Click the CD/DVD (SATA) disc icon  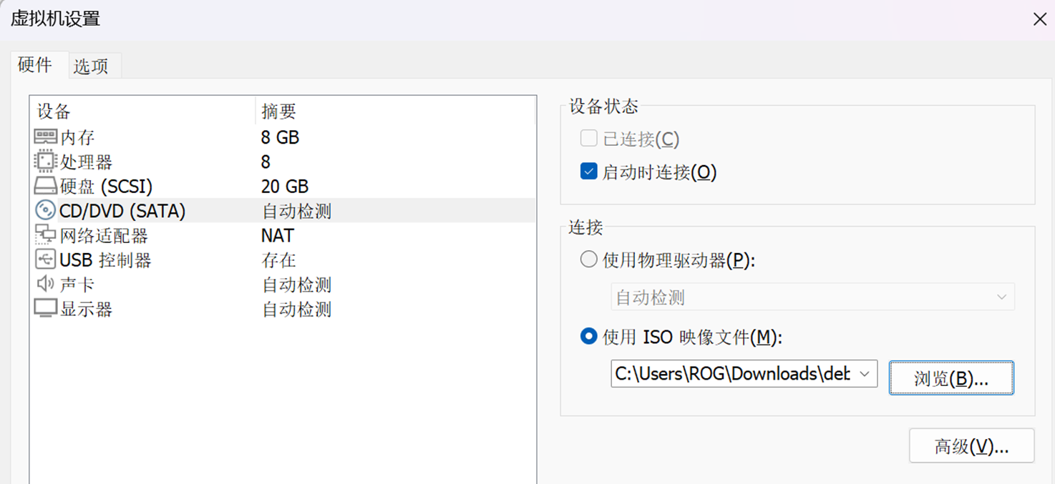point(45,211)
